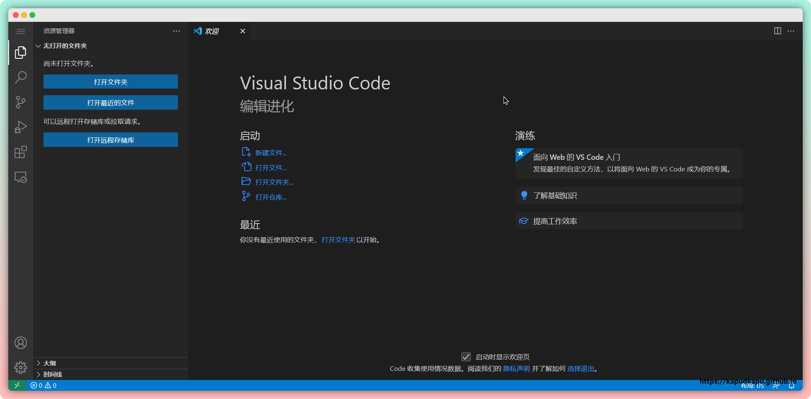Open the Extensions view icon
The width and height of the screenshot is (811, 399).
[21, 152]
